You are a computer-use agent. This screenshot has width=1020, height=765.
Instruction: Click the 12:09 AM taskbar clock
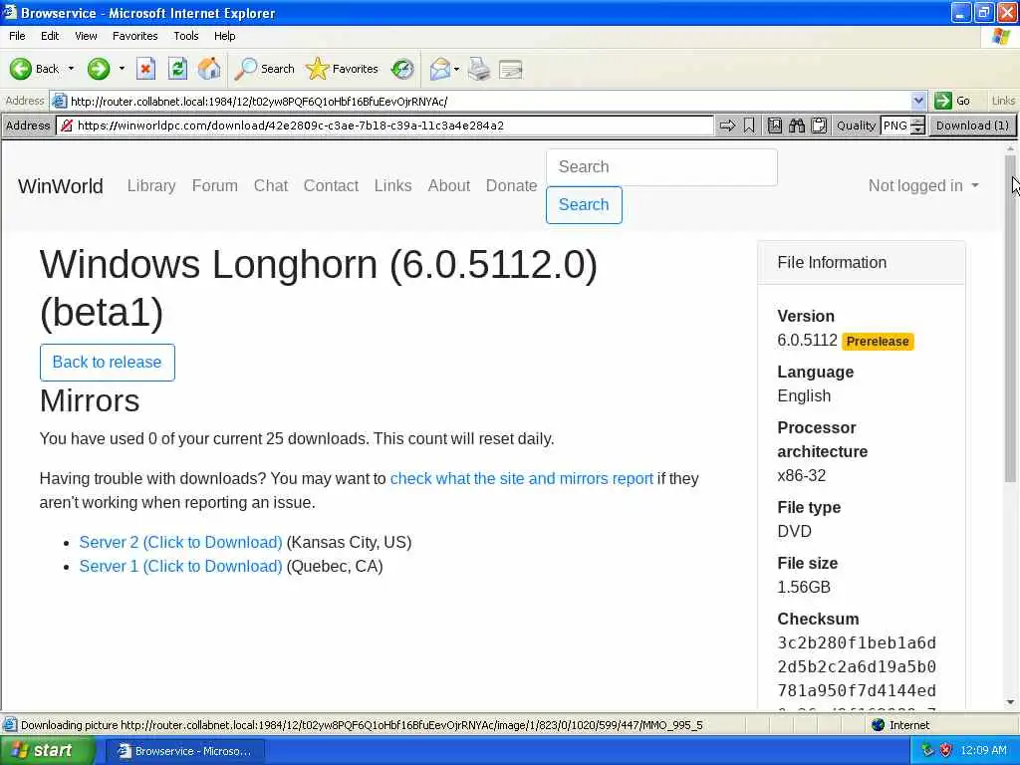tap(983, 751)
